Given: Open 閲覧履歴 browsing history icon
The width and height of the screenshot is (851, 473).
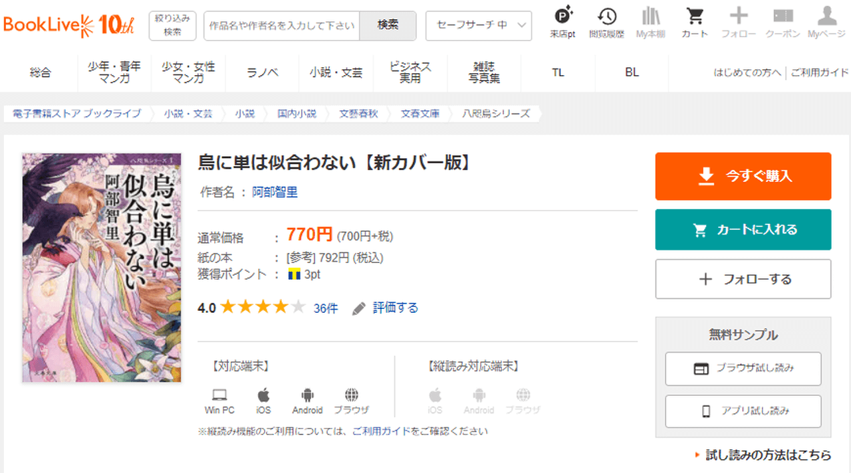Looking at the screenshot, I should [606, 23].
